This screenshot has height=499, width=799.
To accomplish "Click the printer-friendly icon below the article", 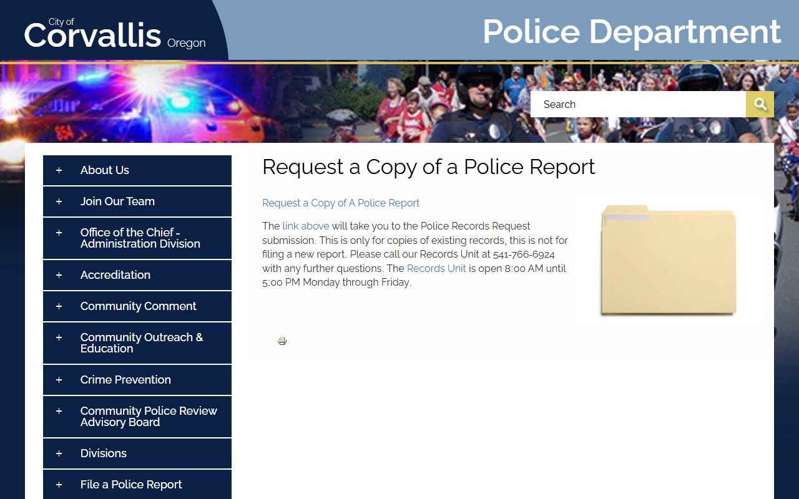I will tap(282, 341).
